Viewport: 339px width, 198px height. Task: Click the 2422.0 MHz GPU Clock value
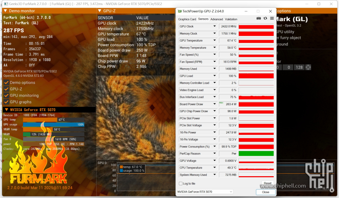click(x=229, y=26)
